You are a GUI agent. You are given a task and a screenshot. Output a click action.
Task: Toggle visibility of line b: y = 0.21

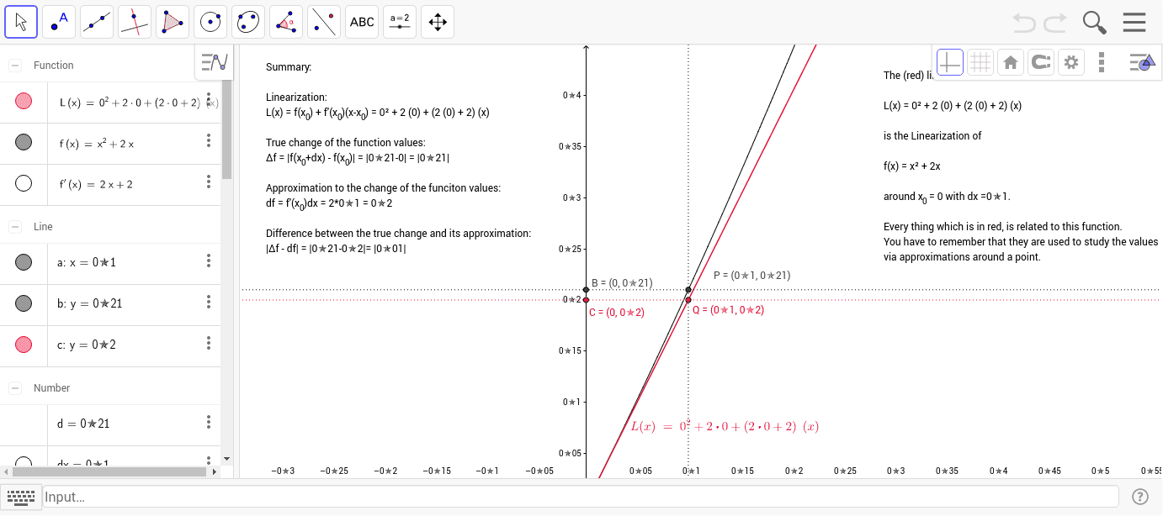coord(24,303)
